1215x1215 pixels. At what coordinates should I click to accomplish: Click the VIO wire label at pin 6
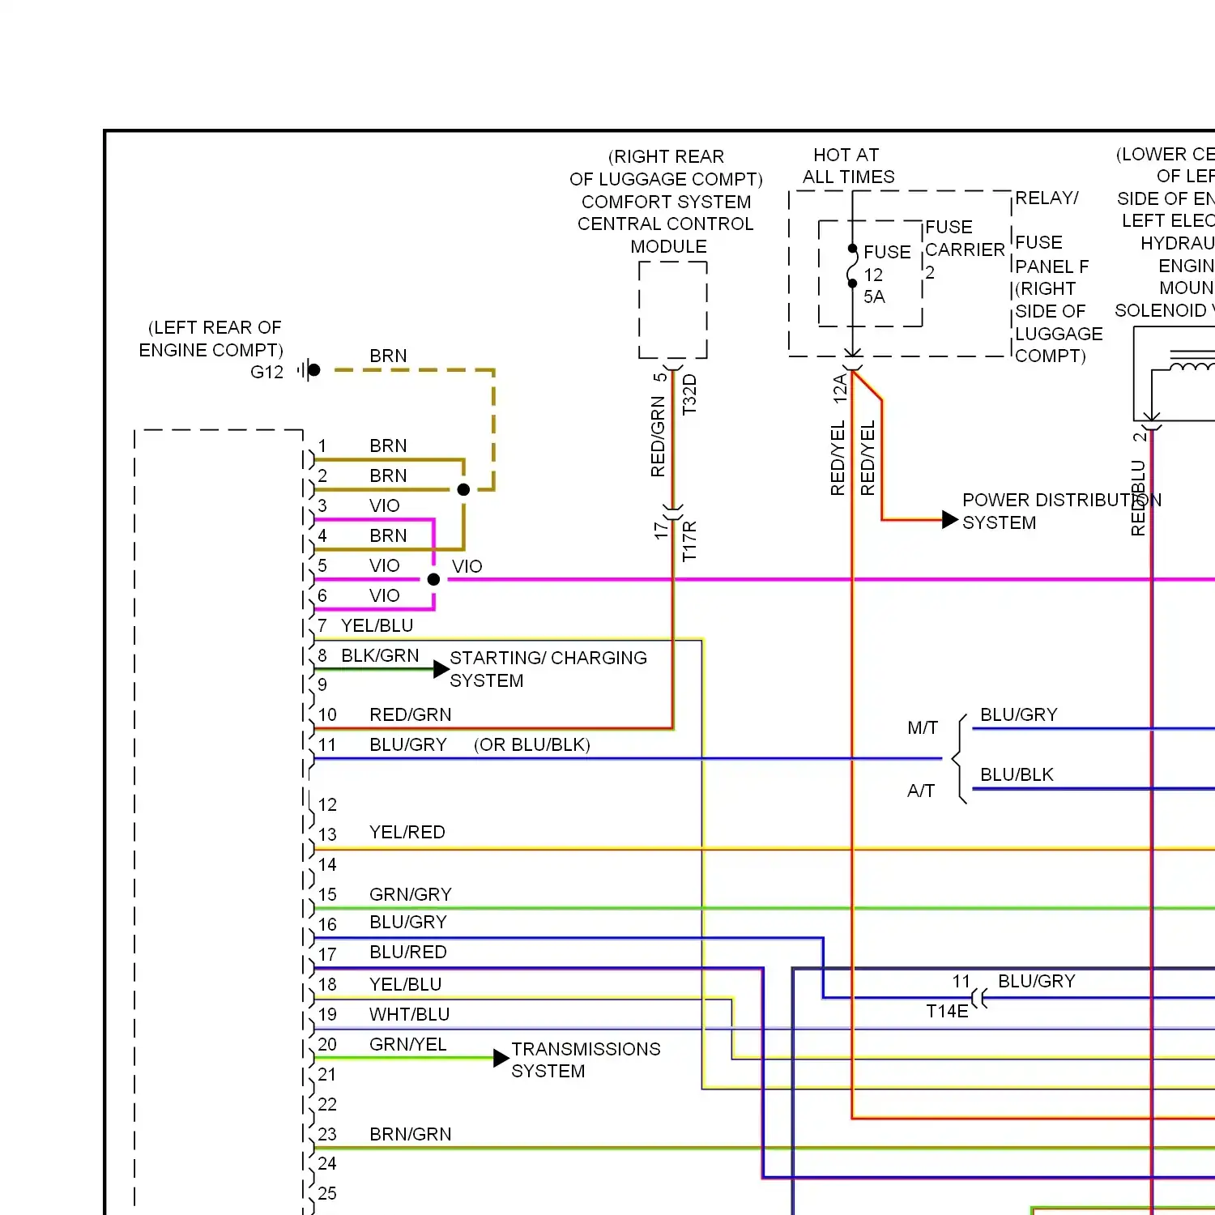coord(385,595)
